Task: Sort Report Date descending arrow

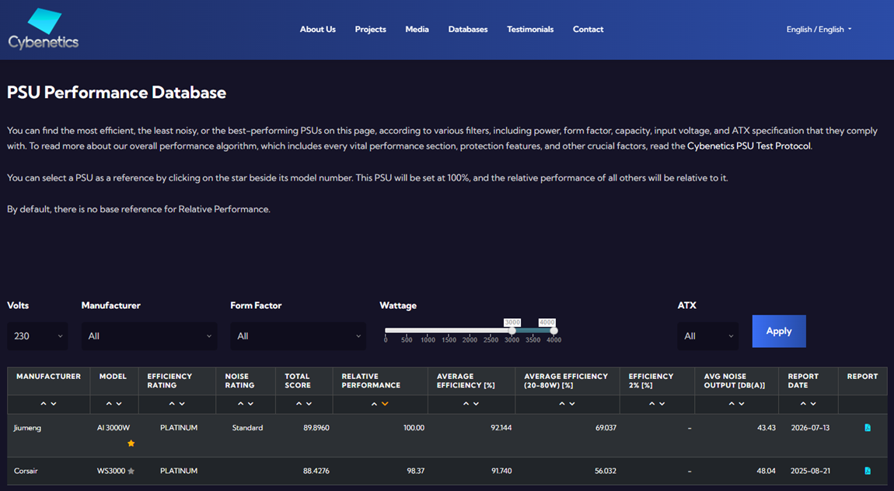Action: pyautogui.click(x=813, y=404)
